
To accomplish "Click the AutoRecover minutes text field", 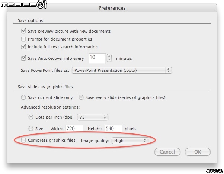I will point(97,58).
